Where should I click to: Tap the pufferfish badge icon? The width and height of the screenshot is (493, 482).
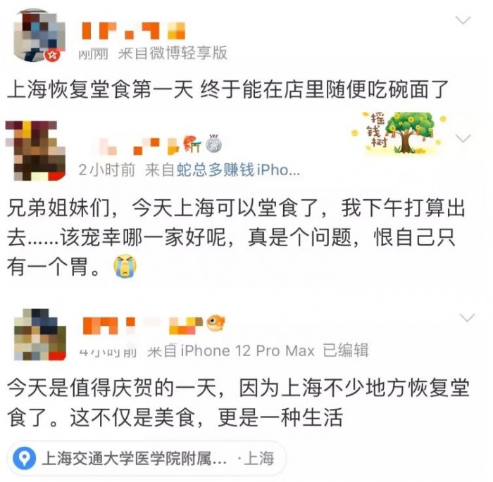point(216,322)
